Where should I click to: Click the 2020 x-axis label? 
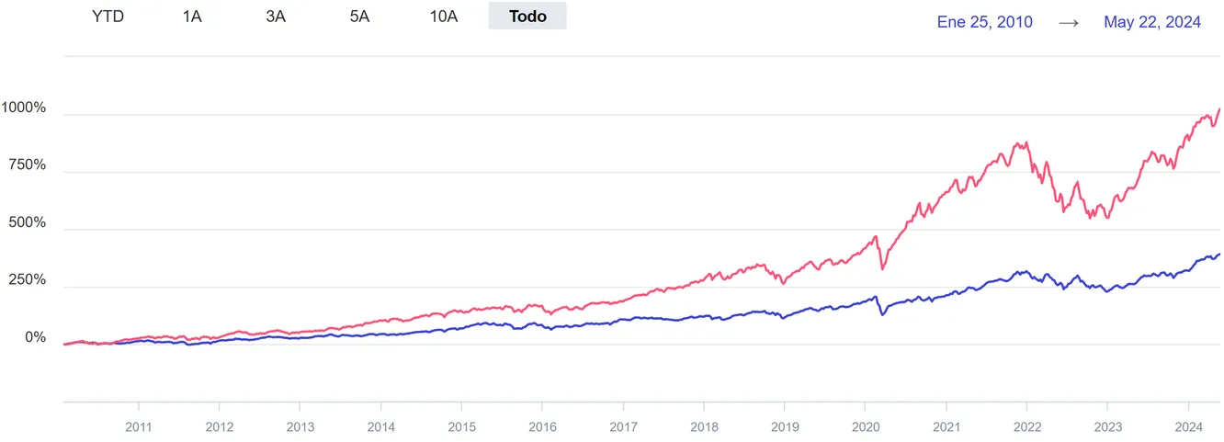865,426
